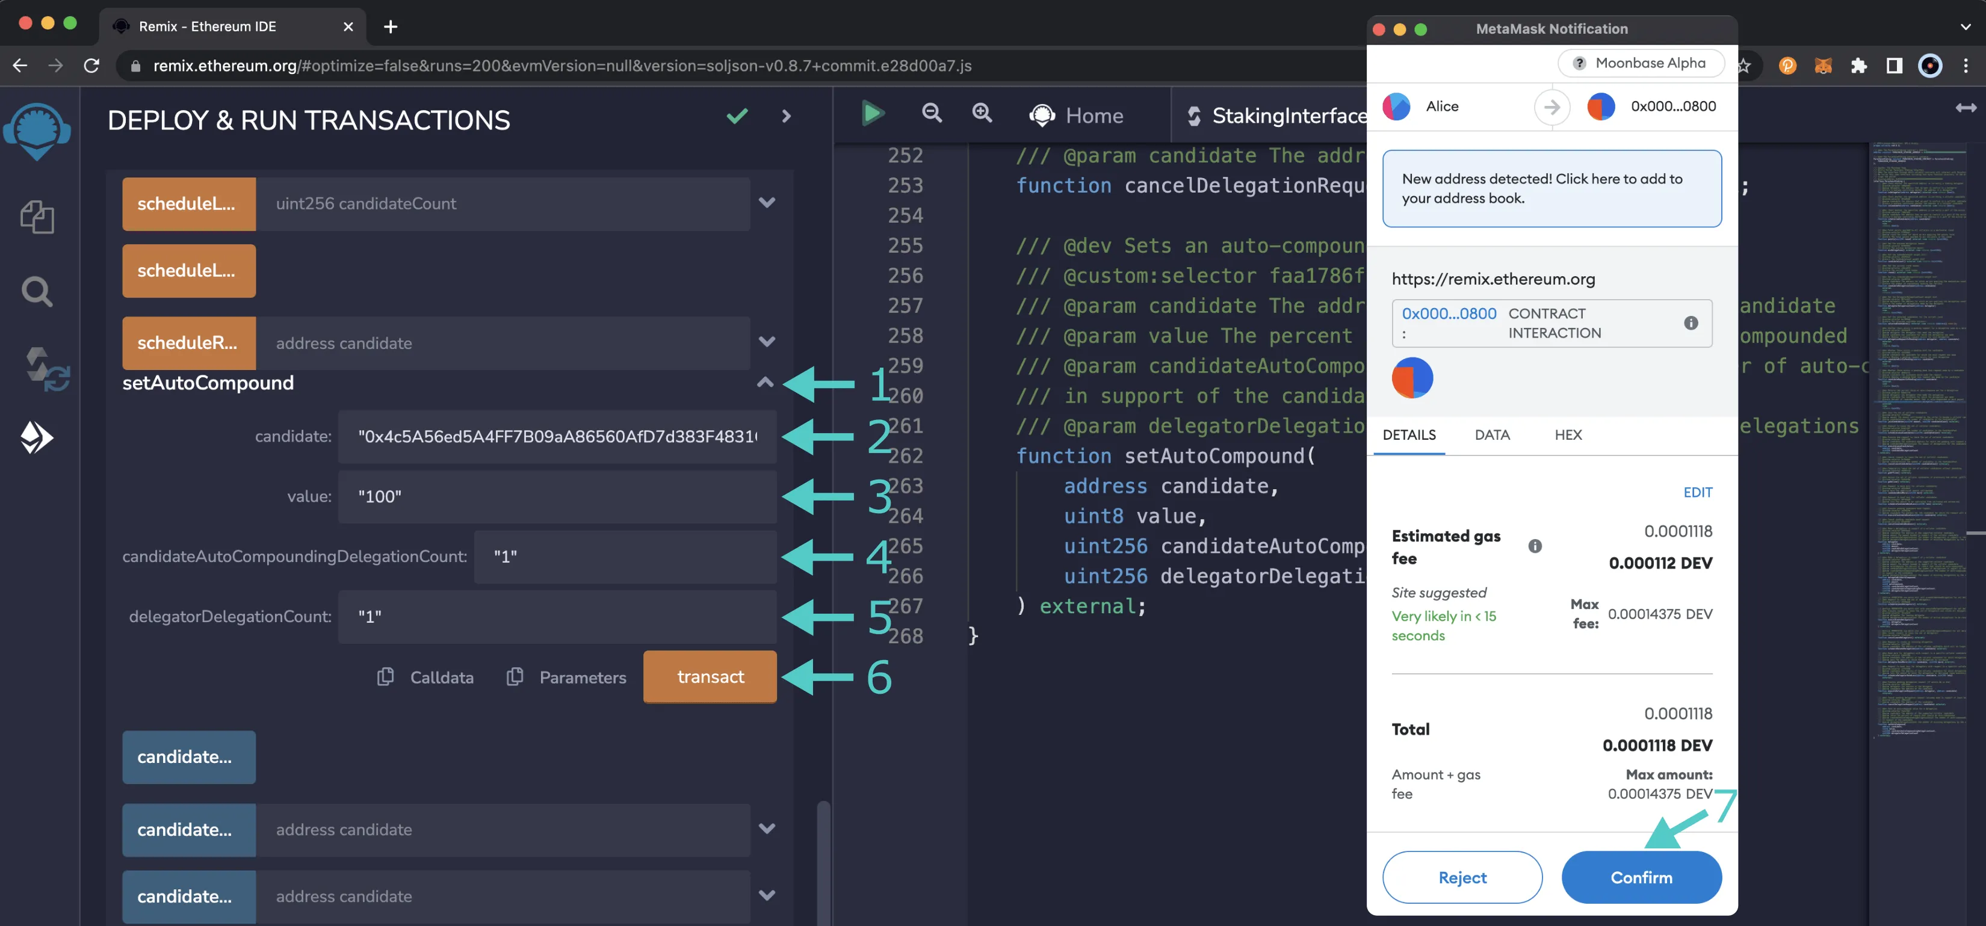Click first scheduleL... orange function button
1986x926 pixels.
click(x=188, y=203)
